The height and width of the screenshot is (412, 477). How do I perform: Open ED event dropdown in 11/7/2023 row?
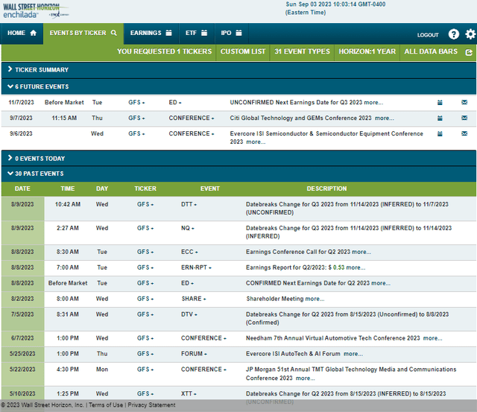click(x=175, y=103)
